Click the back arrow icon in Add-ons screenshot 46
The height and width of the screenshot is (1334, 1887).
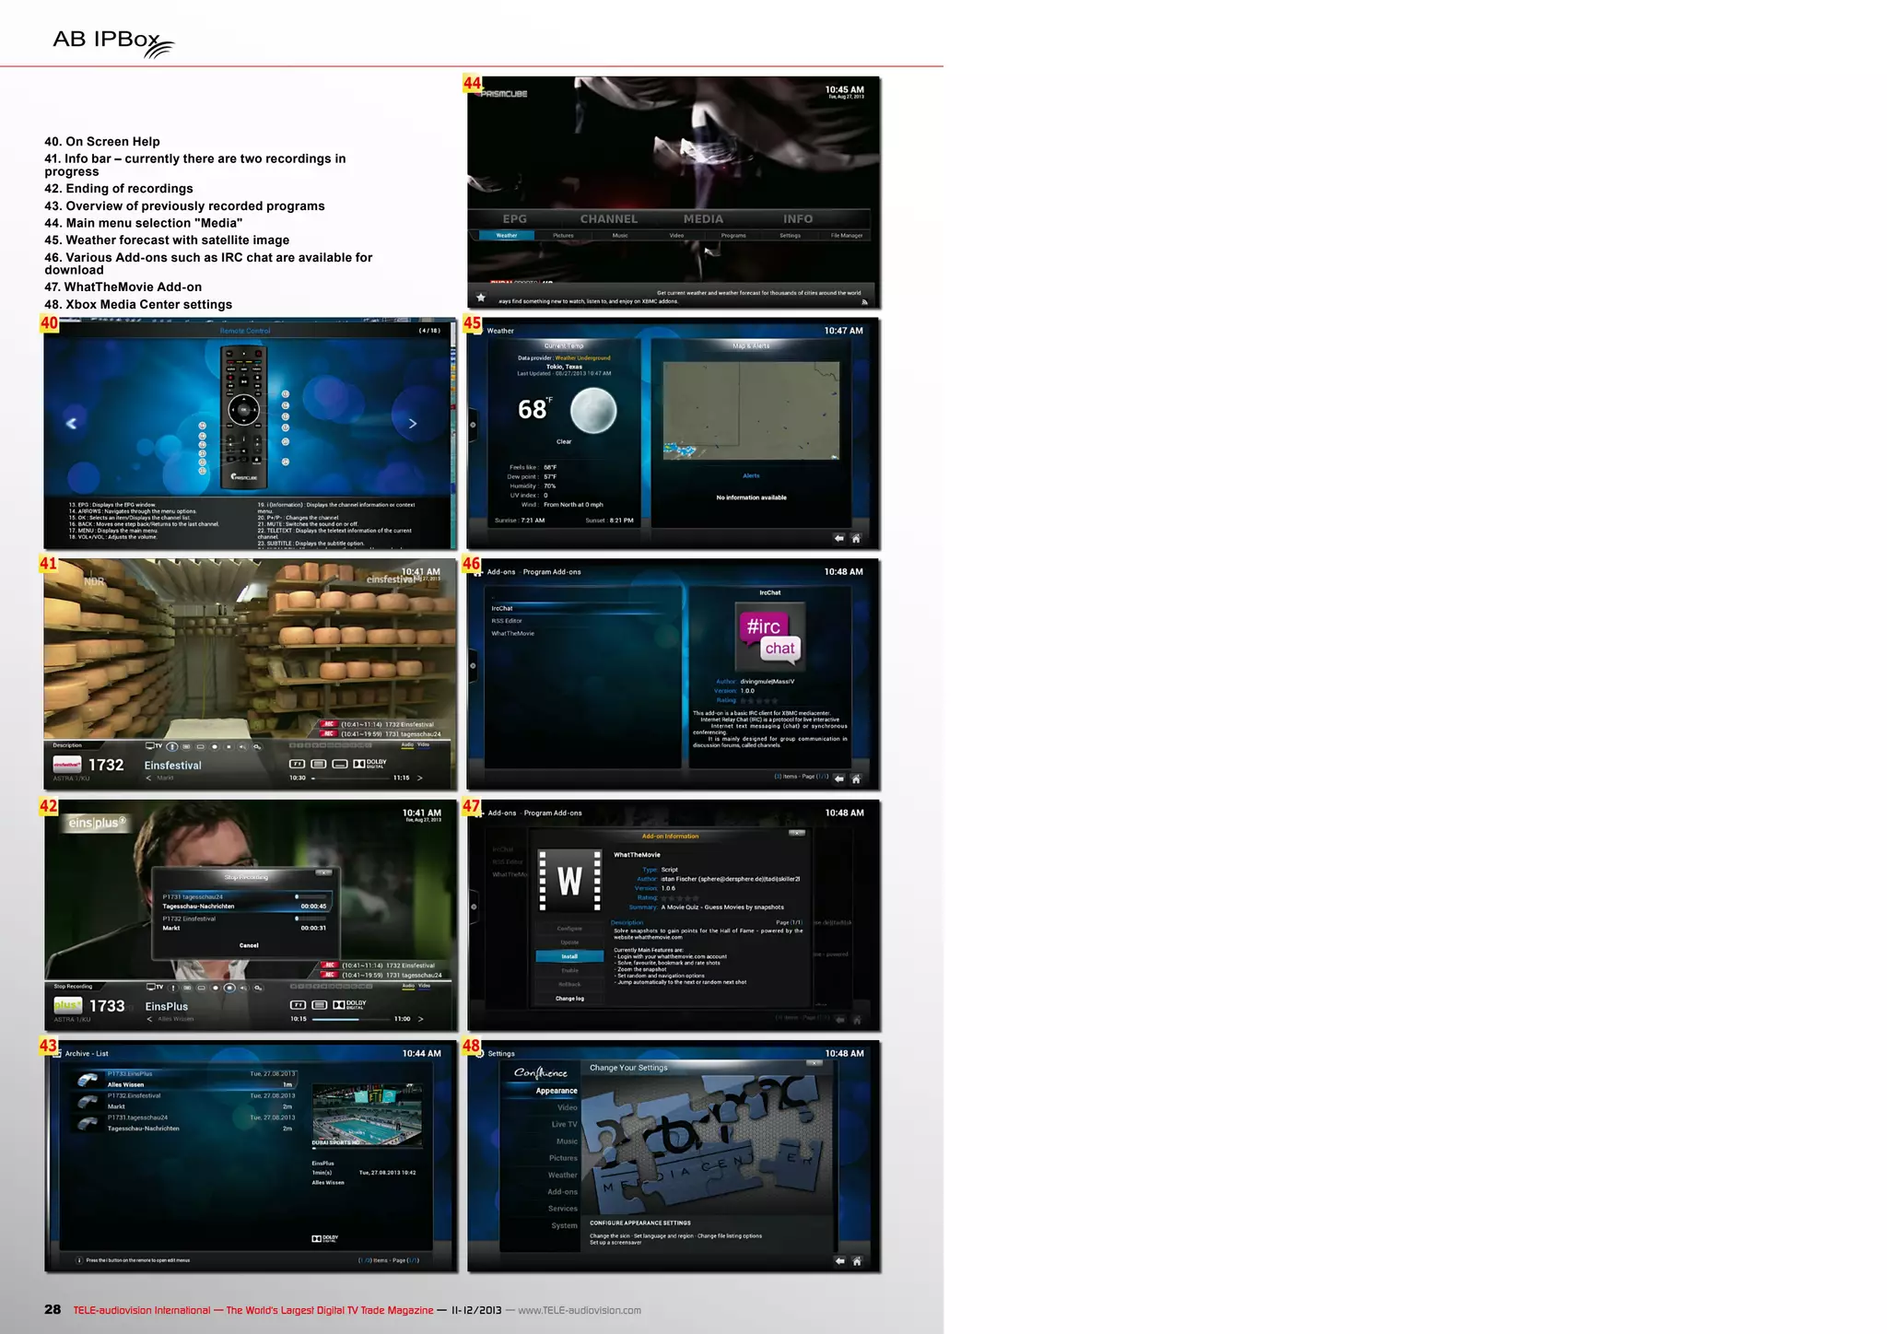[x=839, y=778]
